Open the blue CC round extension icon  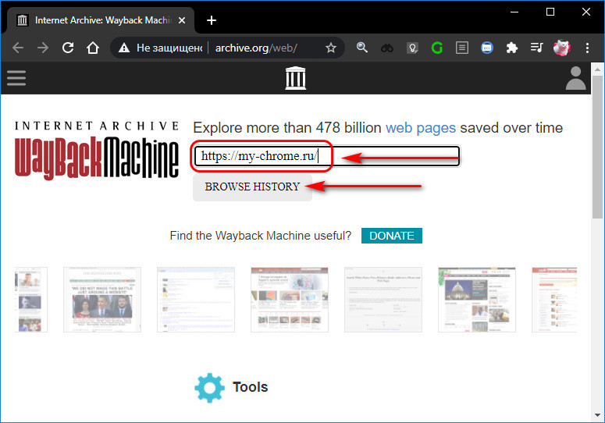click(x=487, y=48)
